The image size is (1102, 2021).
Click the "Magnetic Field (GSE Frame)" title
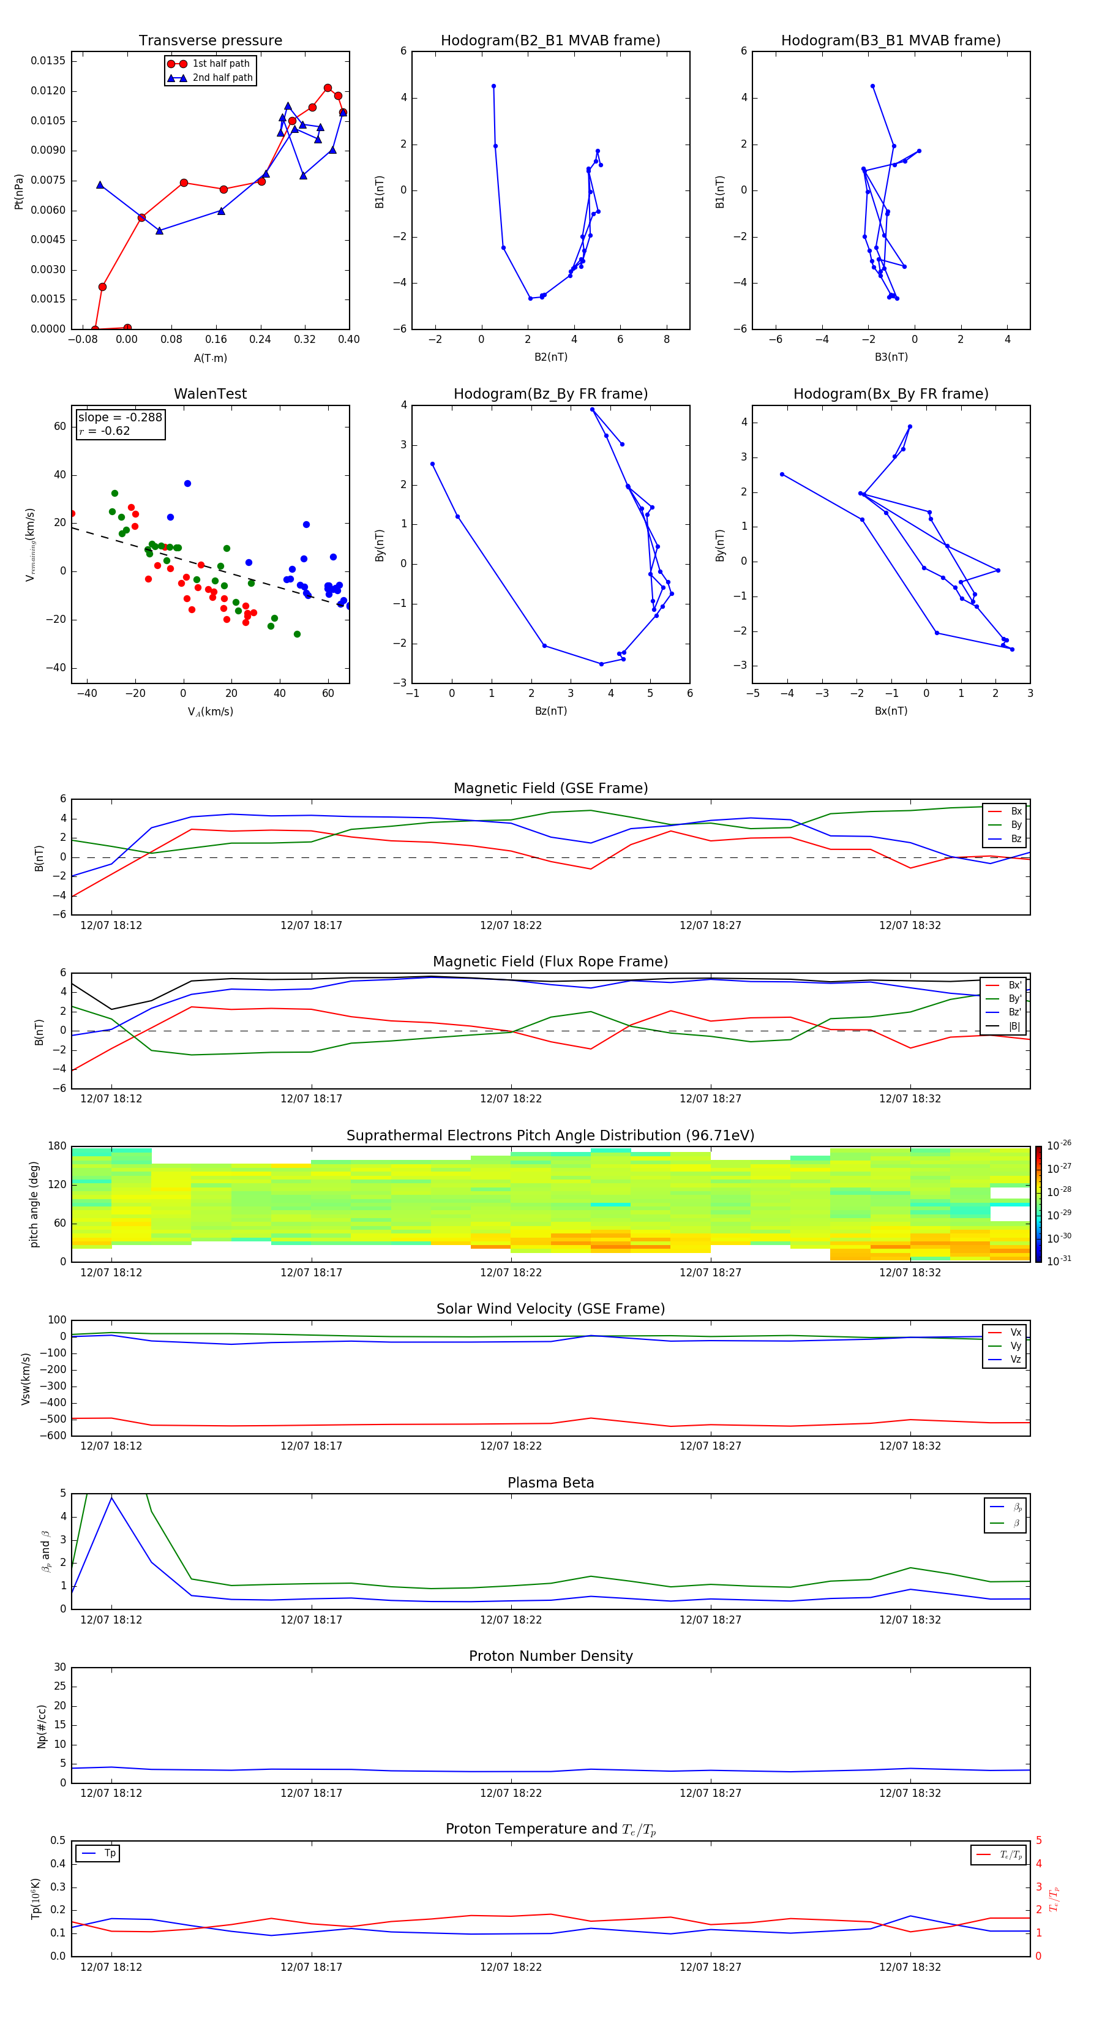click(x=550, y=788)
